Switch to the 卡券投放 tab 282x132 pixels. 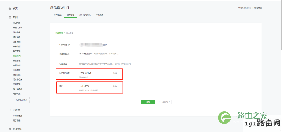[x=99, y=15]
